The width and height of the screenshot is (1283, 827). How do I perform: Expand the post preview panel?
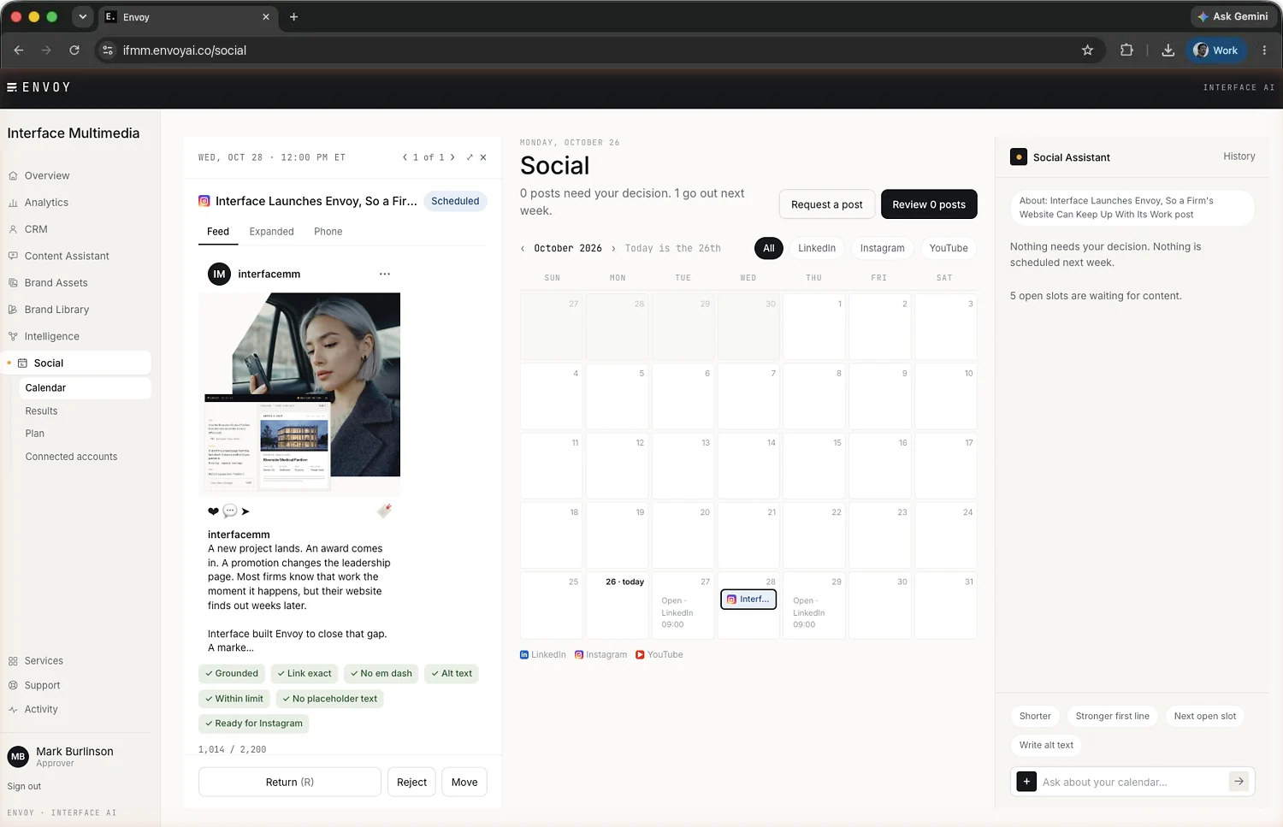(x=470, y=157)
